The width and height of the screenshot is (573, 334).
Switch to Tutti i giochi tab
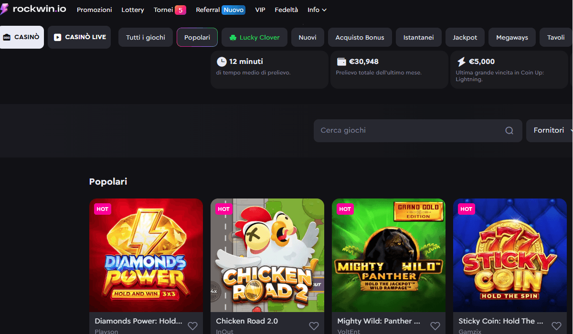(146, 38)
